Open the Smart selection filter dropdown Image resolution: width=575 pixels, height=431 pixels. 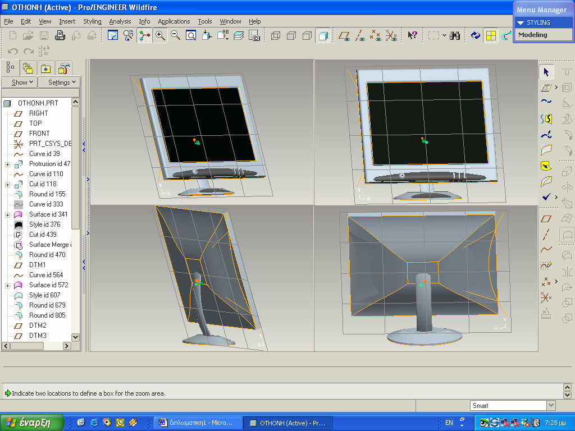[x=551, y=405]
